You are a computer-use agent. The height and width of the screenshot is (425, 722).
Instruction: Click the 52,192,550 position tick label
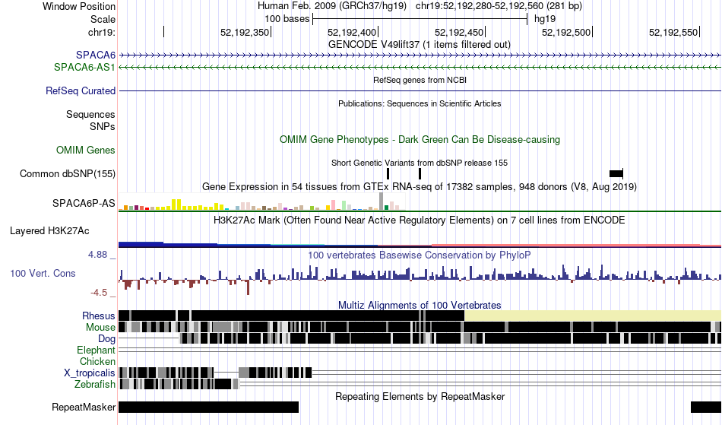[x=673, y=32]
